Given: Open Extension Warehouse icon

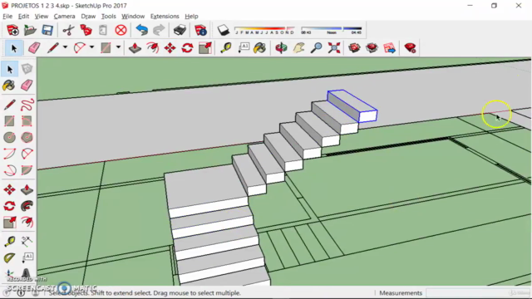Looking at the screenshot, I should pyautogui.click(x=372, y=48).
